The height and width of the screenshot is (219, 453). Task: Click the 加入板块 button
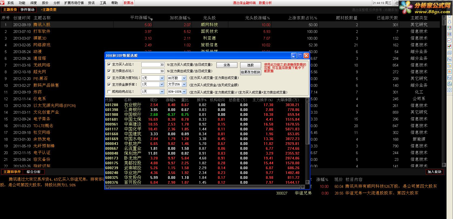coord(434,172)
